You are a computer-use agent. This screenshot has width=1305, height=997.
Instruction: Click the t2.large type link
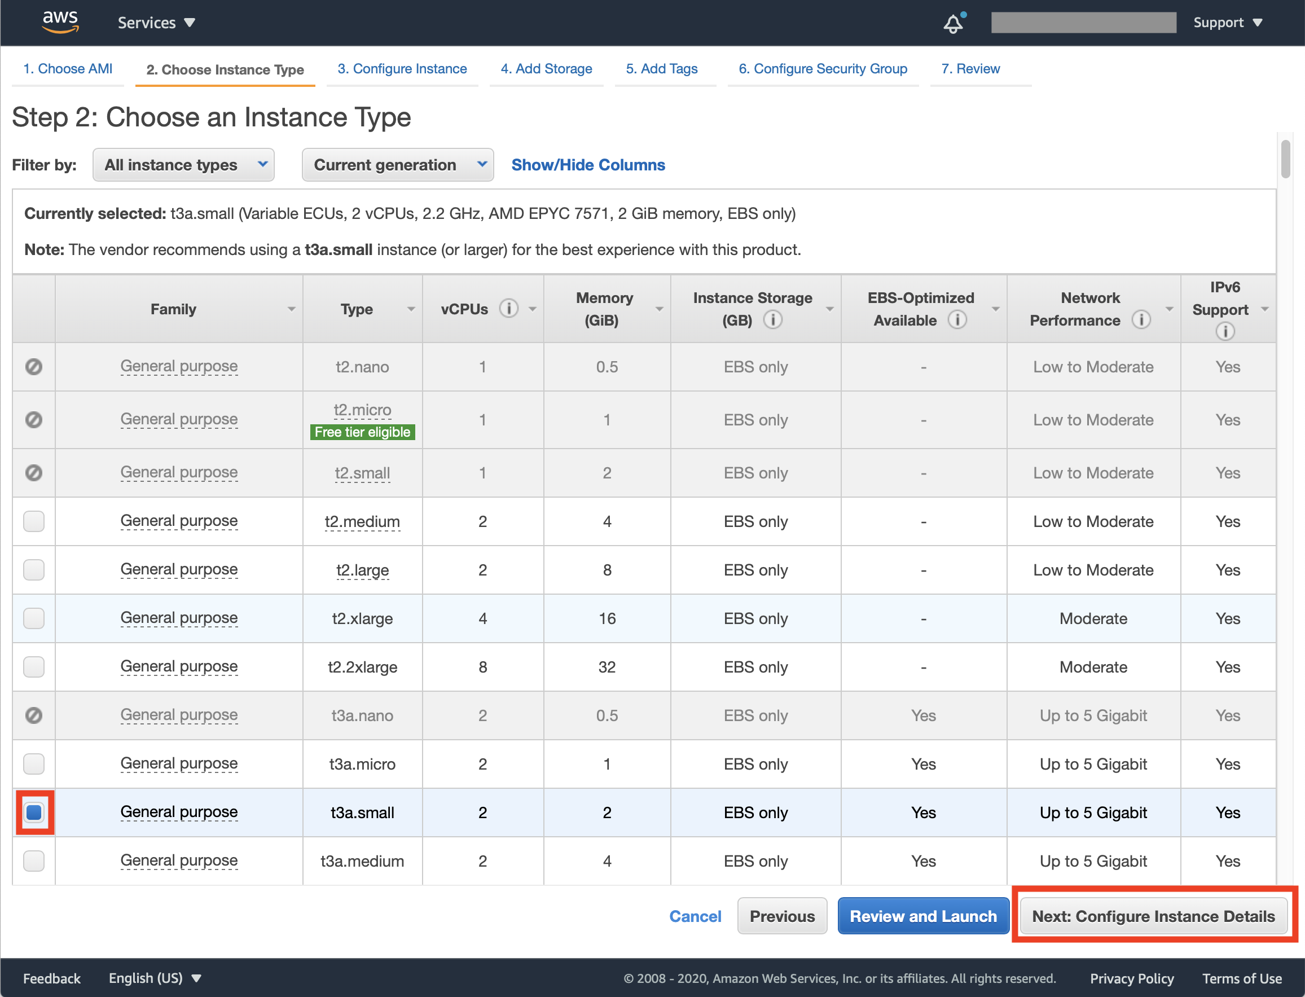363,570
